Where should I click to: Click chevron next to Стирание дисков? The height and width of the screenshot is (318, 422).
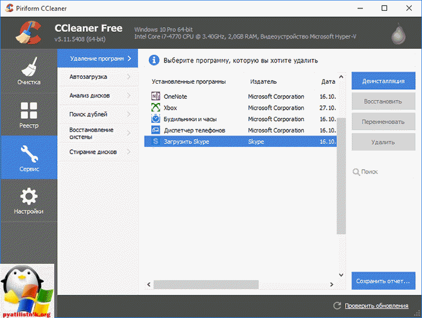coord(129,152)
